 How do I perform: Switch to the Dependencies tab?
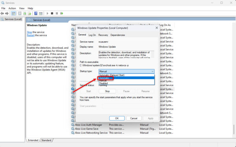(118, 35)
